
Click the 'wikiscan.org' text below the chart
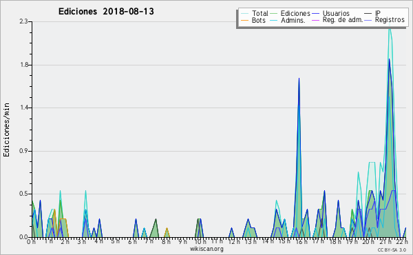tap(206, 249)
